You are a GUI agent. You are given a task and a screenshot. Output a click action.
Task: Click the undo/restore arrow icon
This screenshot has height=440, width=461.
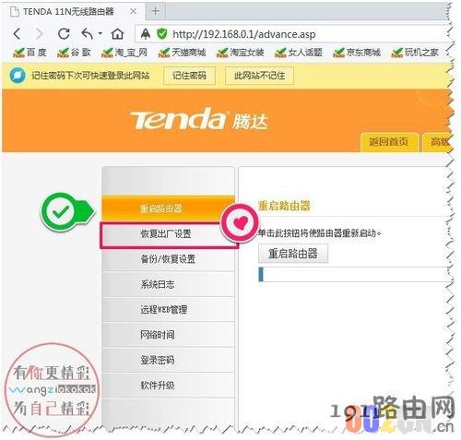[88, 34]
